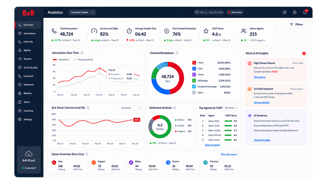Image resolution: width=327 pixels, height=184 pixels.
Task: Click the Technical queue icon
Action: [205, 163]
